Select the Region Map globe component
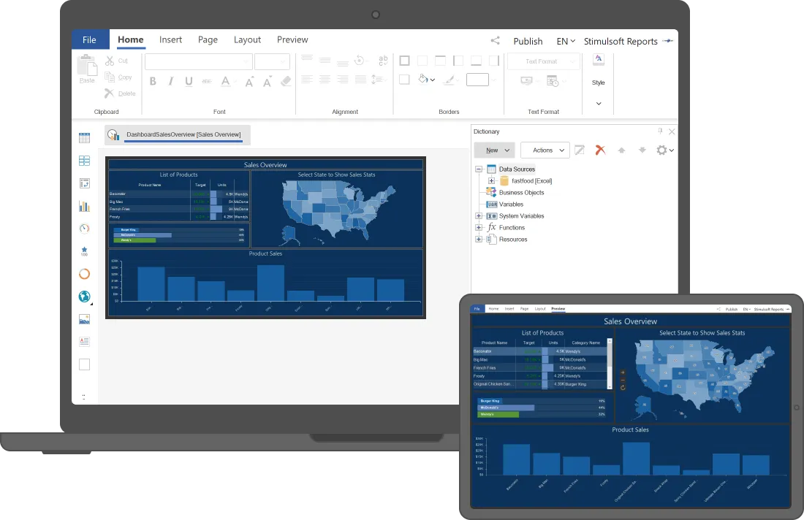The height and width of the screenshot is (520, 804). tap(85, 296)
